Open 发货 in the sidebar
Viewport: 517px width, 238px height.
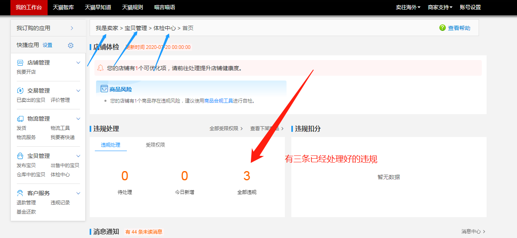tap(21, 128)
